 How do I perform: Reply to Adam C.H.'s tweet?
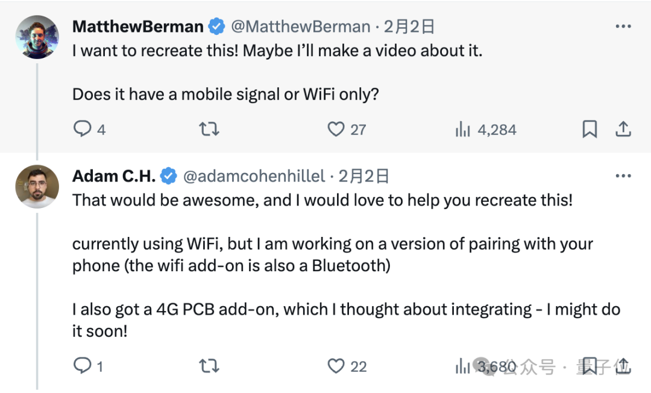(82, 366)
